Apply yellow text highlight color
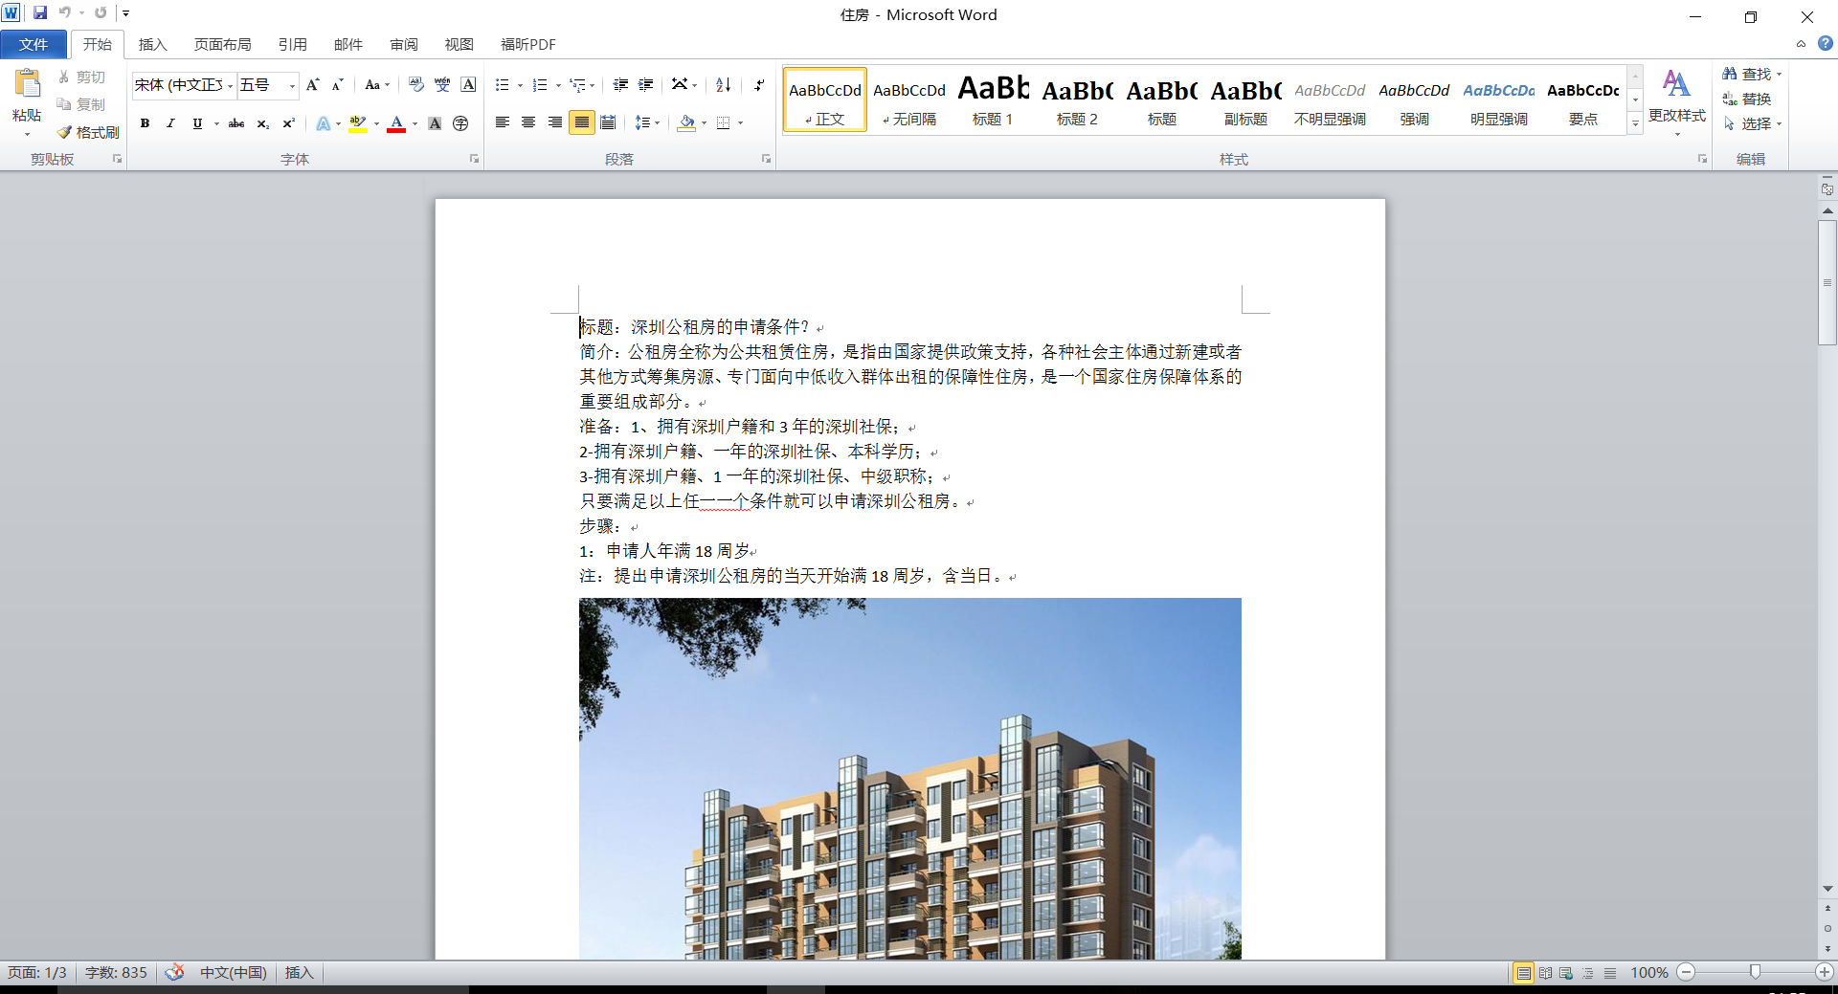Viewport: 1838px width, 994px height. tap(358, 123)
